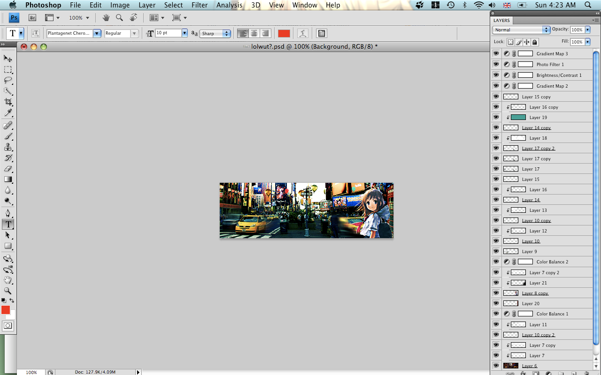Toggle the Character and Paragraph panels

321,33
